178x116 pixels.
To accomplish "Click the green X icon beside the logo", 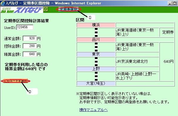I will 46,9.
